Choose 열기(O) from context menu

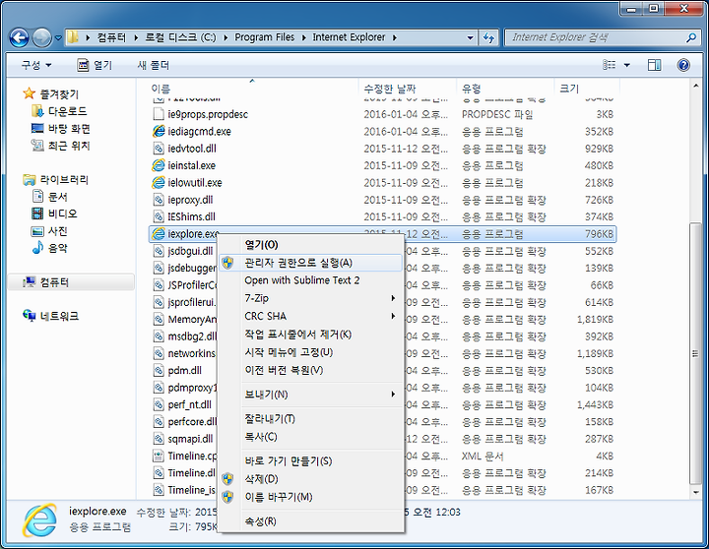310,245
